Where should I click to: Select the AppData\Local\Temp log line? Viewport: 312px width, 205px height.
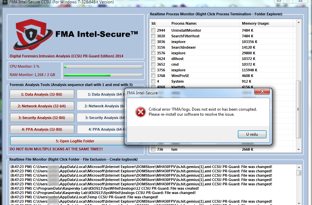pyautogui.click(x=84, y=197)
